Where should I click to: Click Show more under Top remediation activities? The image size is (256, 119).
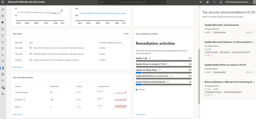(x=140, y=114)
